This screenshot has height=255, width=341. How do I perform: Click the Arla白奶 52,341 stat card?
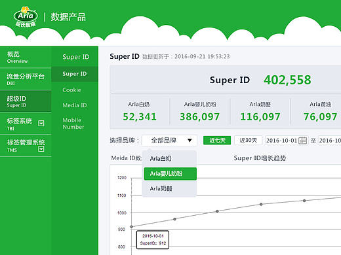click(140, 112)
